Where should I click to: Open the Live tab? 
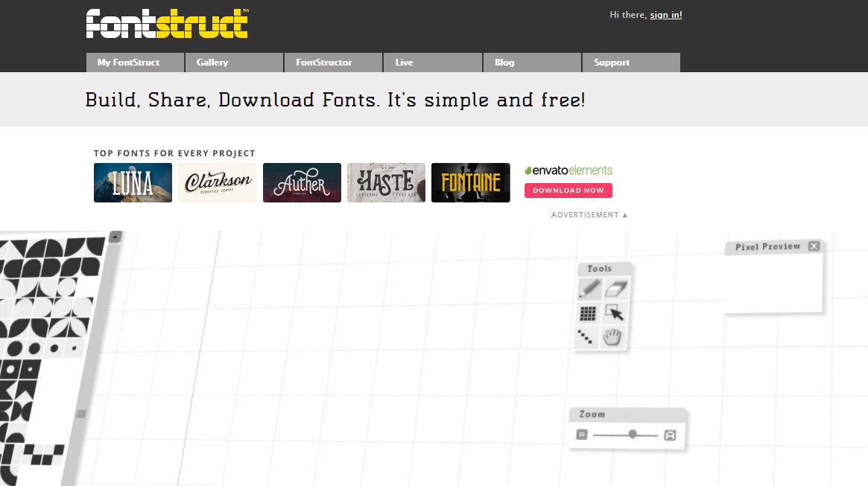pyautogui.click(x=432, y=63)
